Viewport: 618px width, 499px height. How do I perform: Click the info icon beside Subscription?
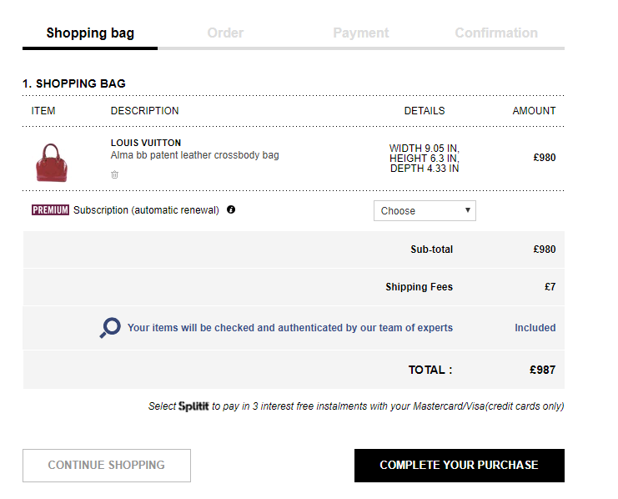(231, 210)
